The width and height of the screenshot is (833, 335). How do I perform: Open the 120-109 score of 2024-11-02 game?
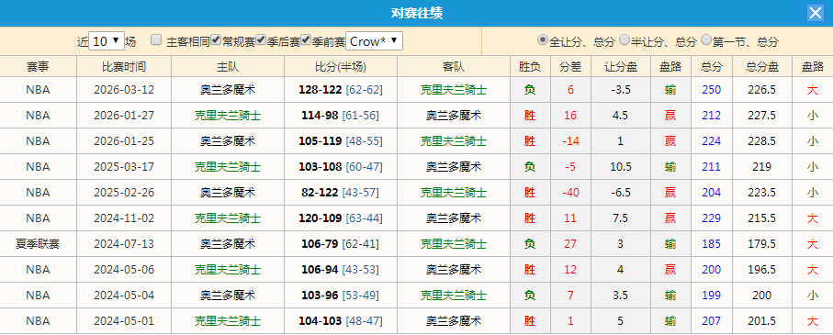coord(320,218)
